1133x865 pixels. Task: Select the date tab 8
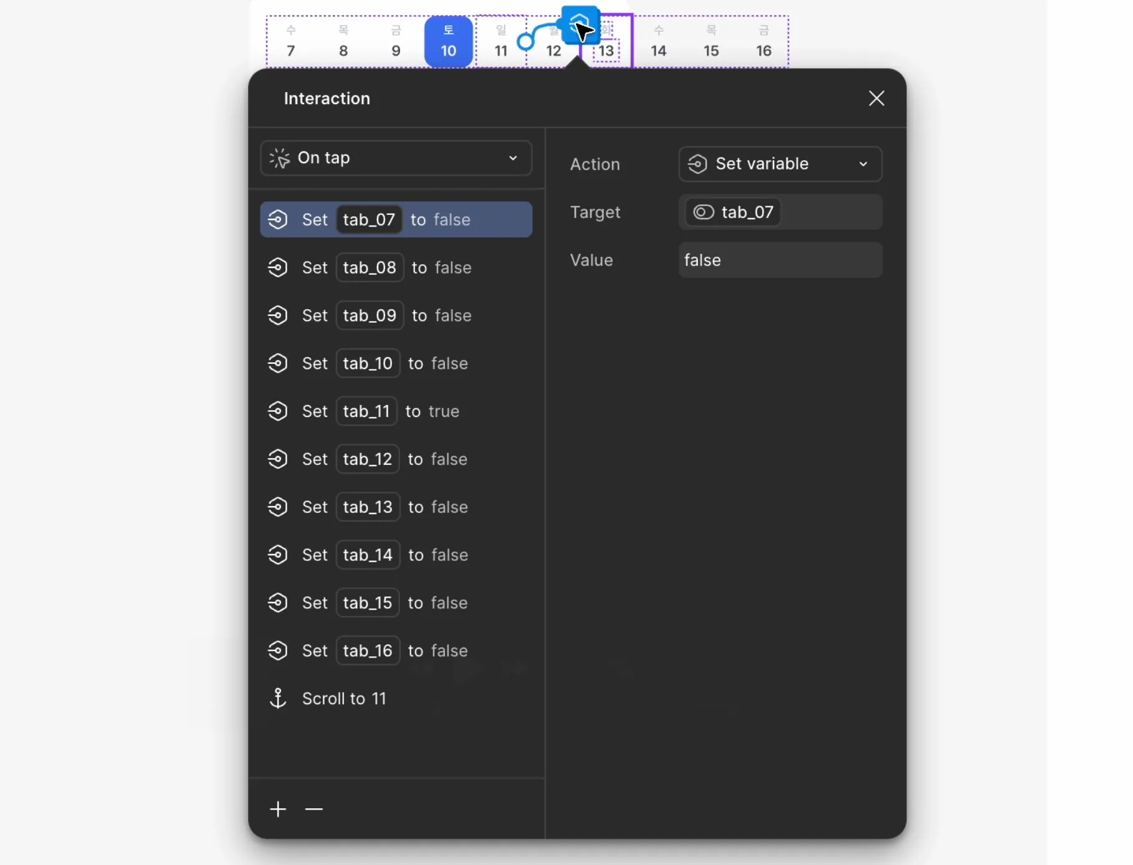343,42
